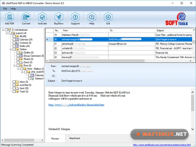Click the (Rules) (0) folder icon

21,59
